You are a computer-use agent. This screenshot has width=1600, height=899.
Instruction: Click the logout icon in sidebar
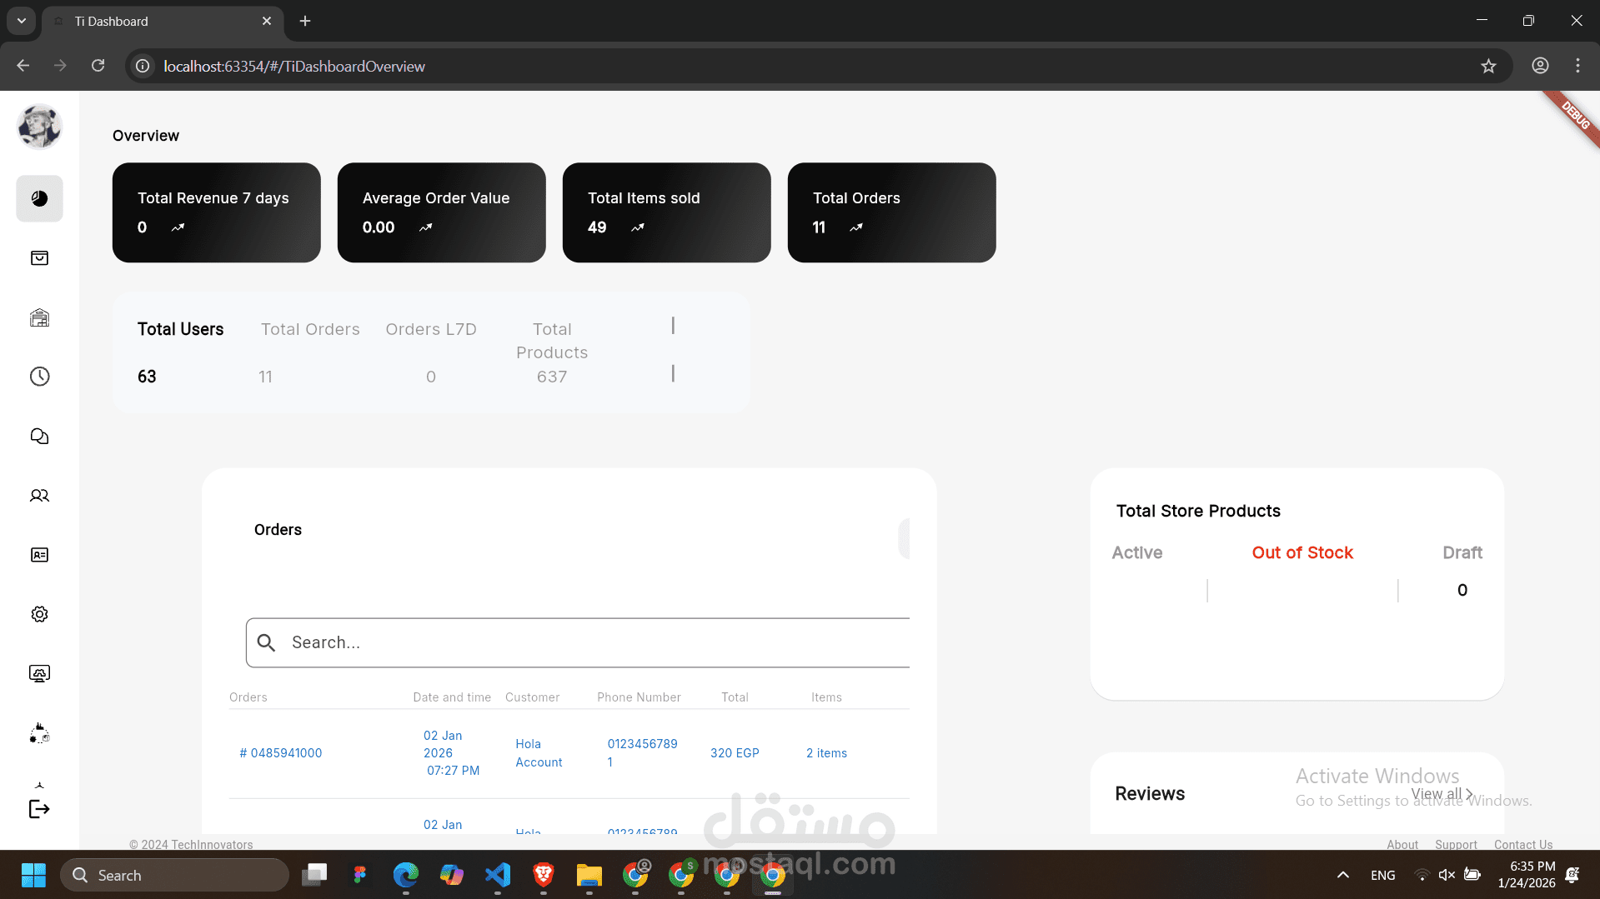[39, 809]
